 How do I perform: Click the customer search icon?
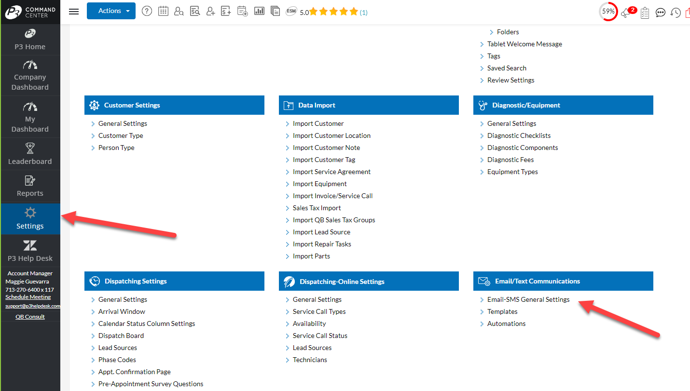click(x=179, y=11)
